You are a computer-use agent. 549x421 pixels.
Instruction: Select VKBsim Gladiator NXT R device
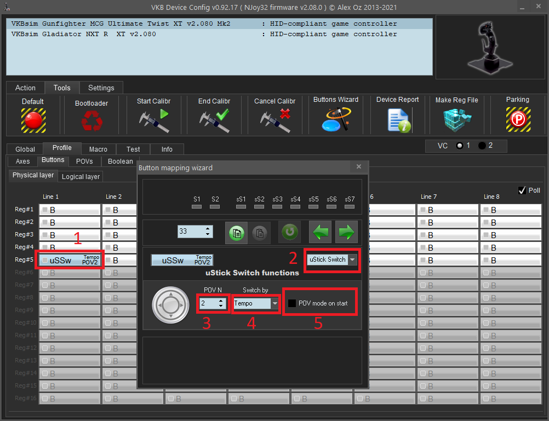[219, 34]
